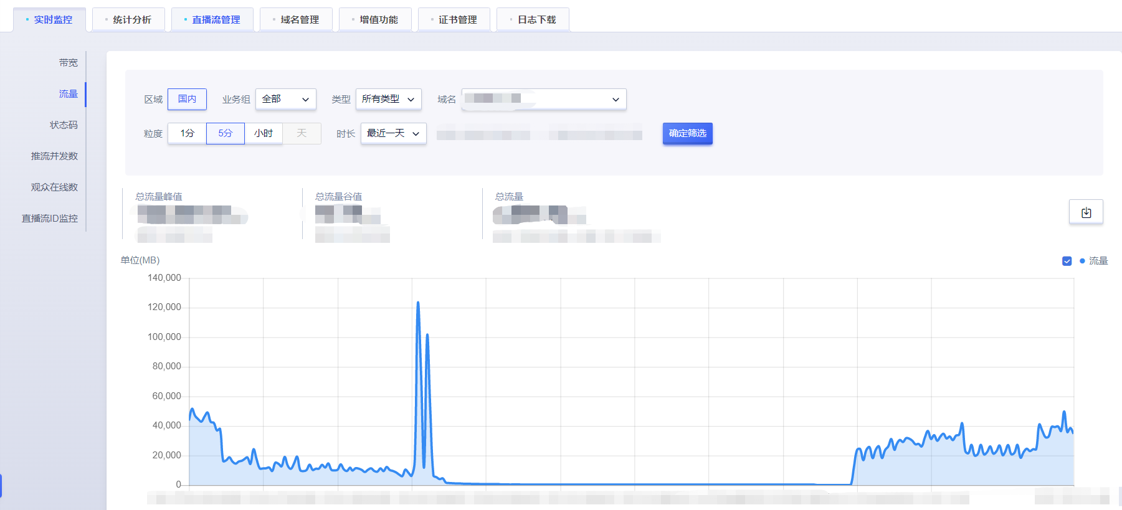Screen dimensions: 1122x510
Task: Toggle the 流量 legend checkbox
Action: (1067, 261)
